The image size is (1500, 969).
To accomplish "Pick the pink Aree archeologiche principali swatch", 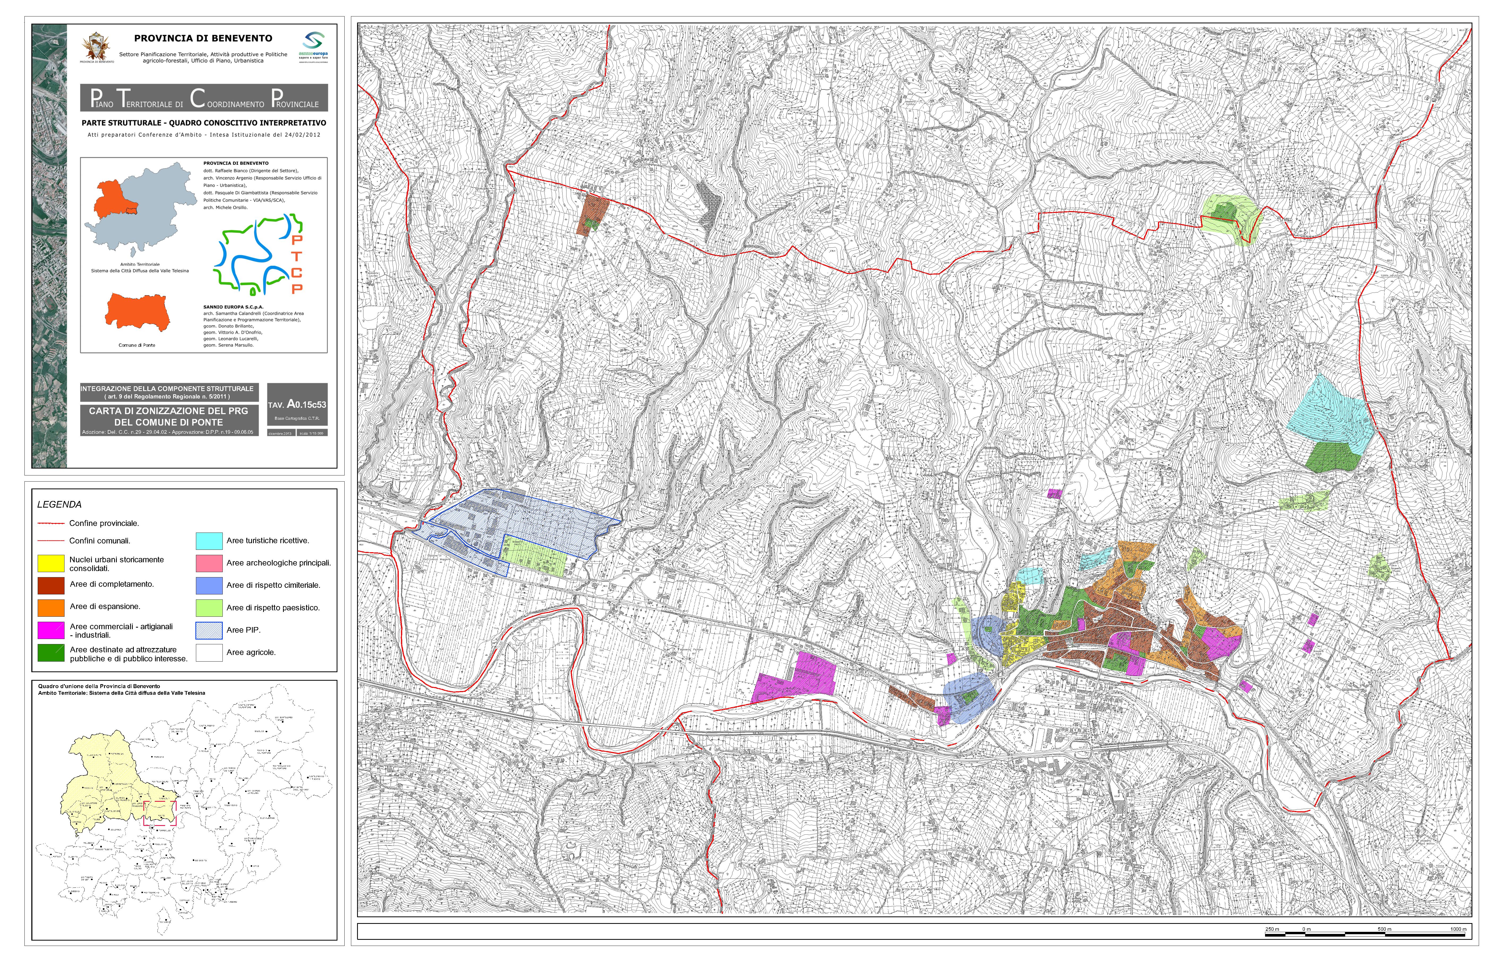I will tap(209, 563).
